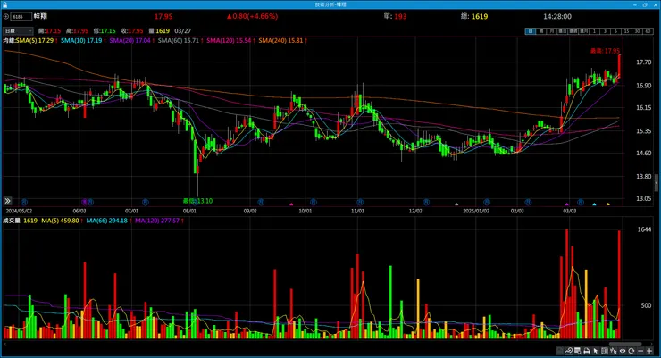Activate the crosshair cursor tool icon
The height and width of the screenshot is (358, 661).
click(x=614, y=351)
